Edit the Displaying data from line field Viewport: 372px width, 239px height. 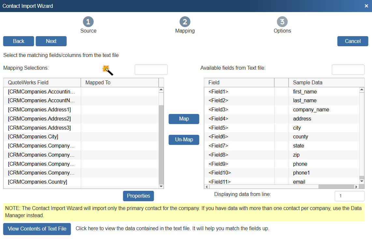(349, 196)
